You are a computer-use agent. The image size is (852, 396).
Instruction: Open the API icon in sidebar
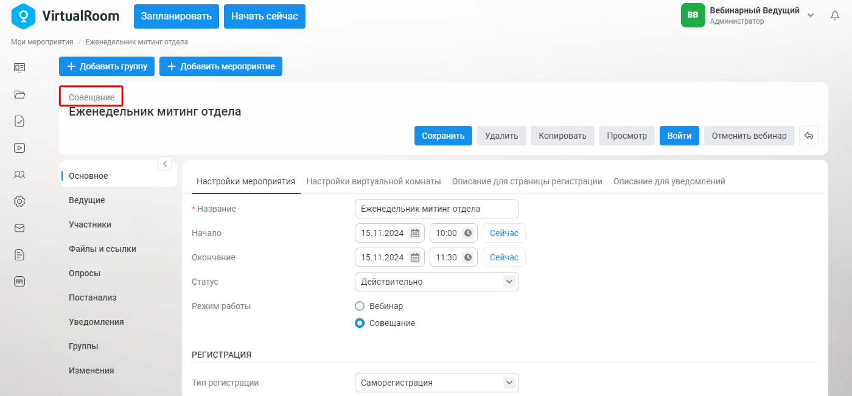(19, 282)
